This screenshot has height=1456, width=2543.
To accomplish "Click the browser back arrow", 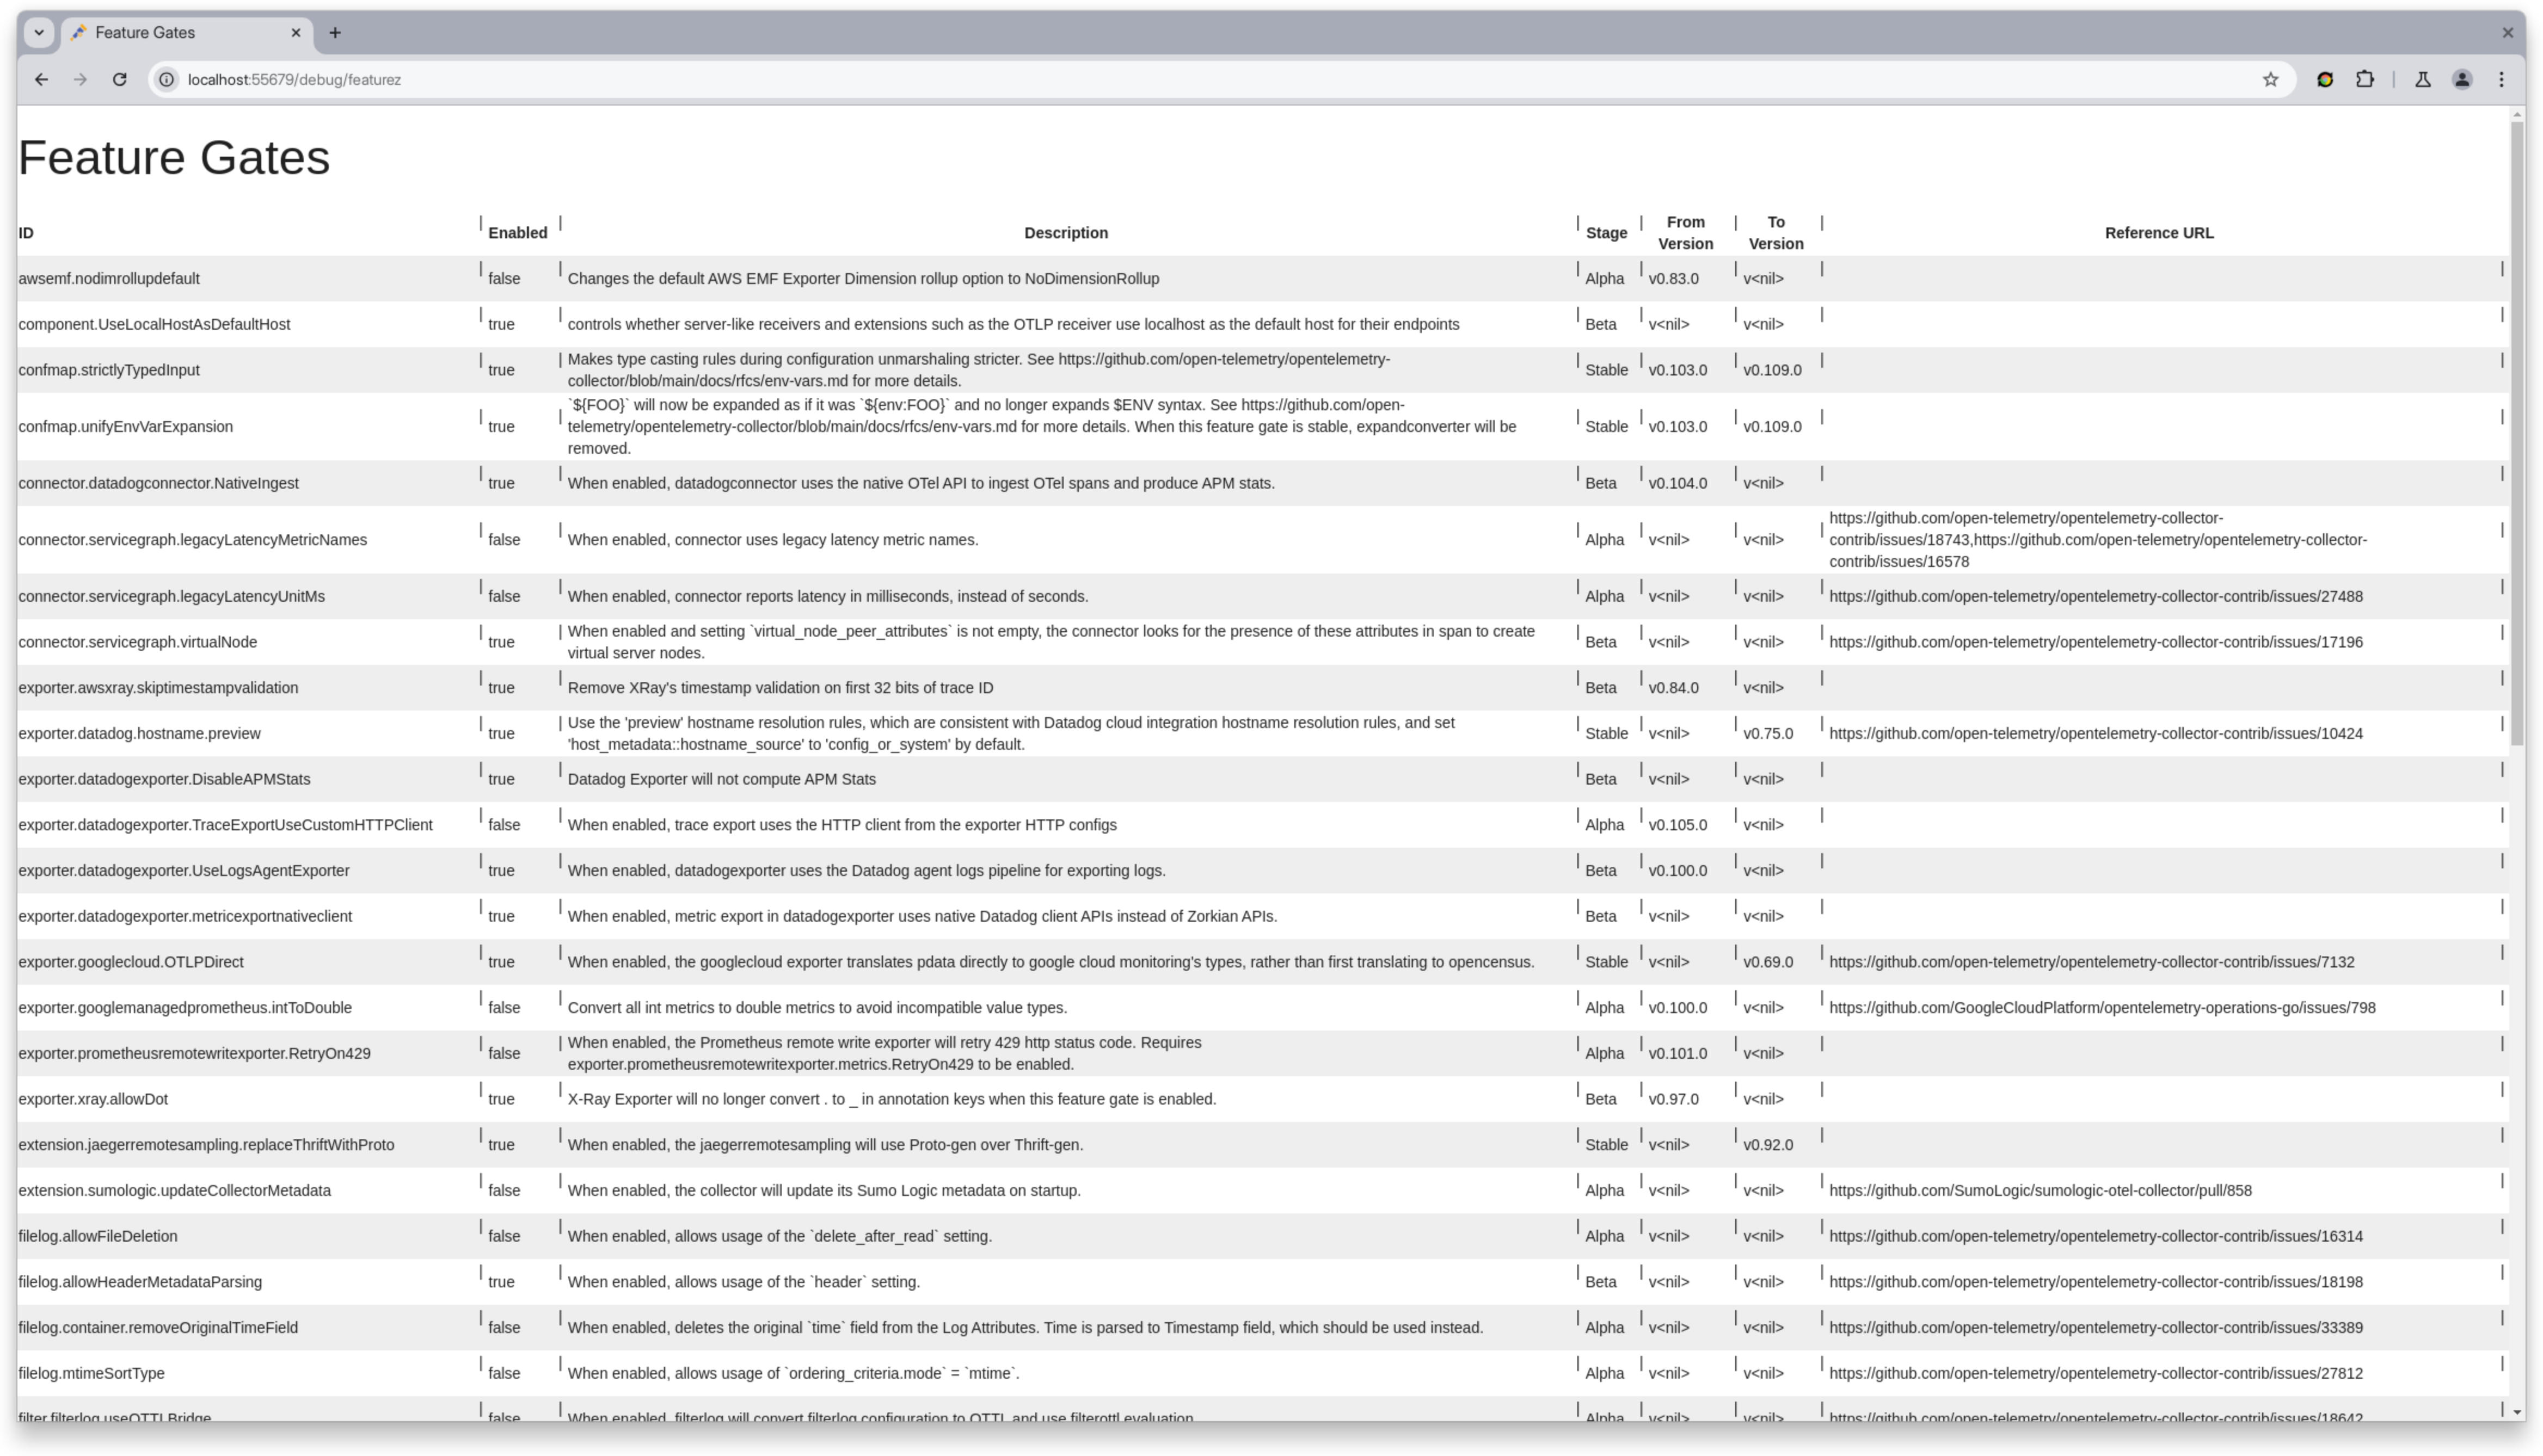I will 41,80.
